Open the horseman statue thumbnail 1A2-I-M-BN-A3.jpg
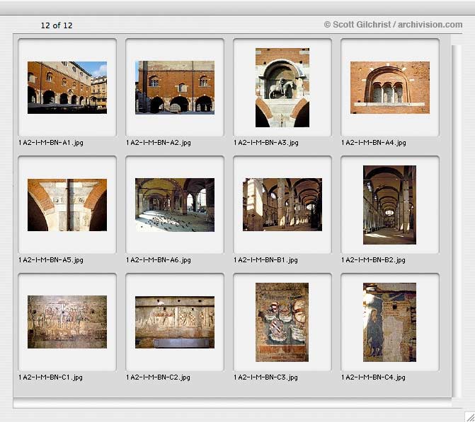 (x=282, y=88)
